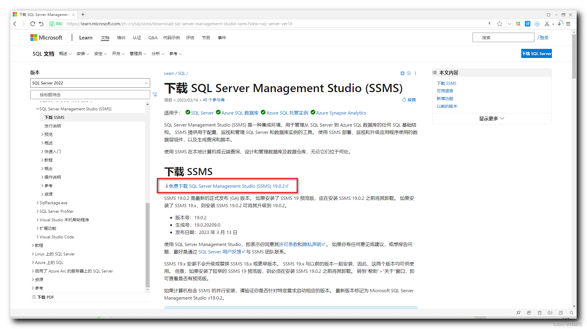The image size is (587, 329).
Task: Expand 显示更多 in article contents panel
Action: coord(491,119)
